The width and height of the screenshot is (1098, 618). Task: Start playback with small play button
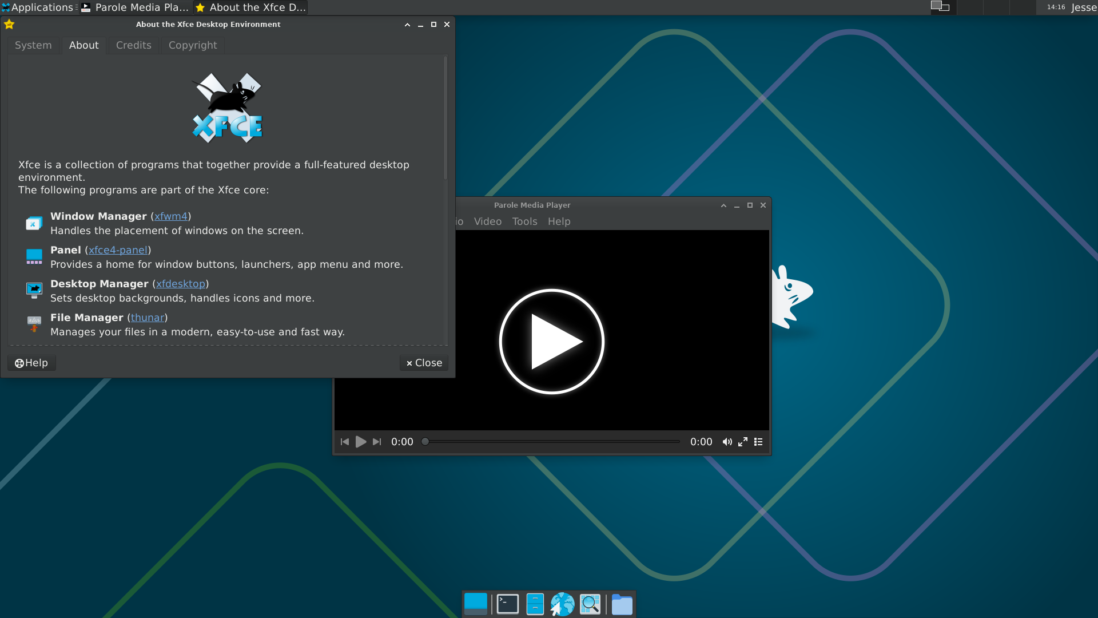tap(361, 442)
